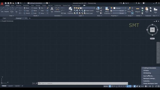Image resolution: width=160 pixels, height=90 pixels.
Task: Expand the Layers panel
Action: 81,16
